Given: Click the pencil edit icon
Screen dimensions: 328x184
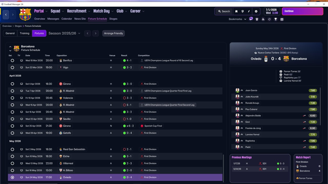Looking at the screenshot, I should click(249, 11).
